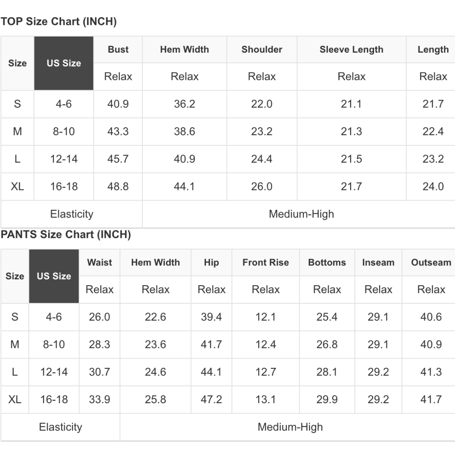Click the PANTS Size Chart (INCH) title
Screen dimensions: 455x455
pyautogui.click(x=66, y=235)
